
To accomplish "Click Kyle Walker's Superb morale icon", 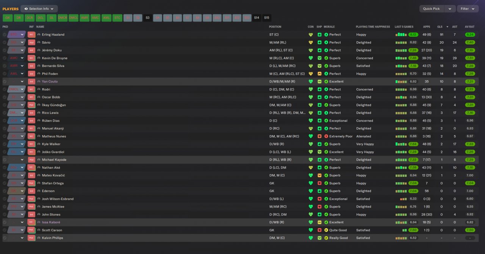I will [326, 144].
